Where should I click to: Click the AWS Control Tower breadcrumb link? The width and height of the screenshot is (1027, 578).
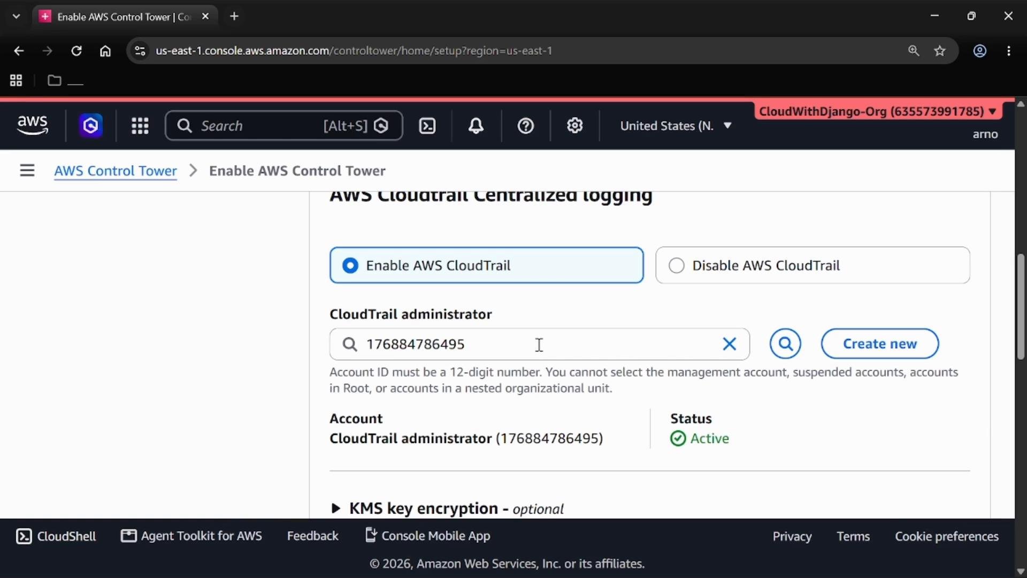pyautogui.click(x=116, y=171)
